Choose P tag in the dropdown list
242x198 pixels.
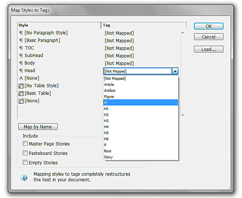141,145
